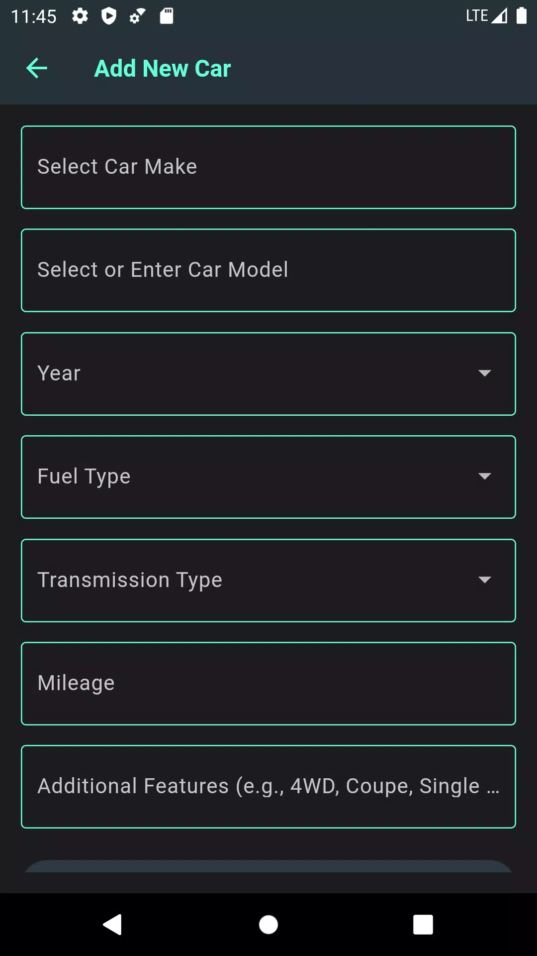Tap the Select Car Make field
This screenshot has height=956, width=537.
point(268,167)
